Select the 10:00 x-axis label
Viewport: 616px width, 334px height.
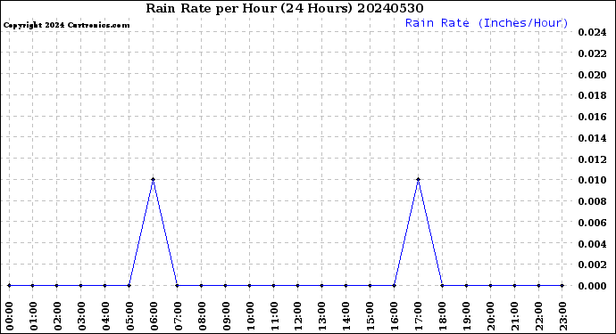[x=250, y=316]
